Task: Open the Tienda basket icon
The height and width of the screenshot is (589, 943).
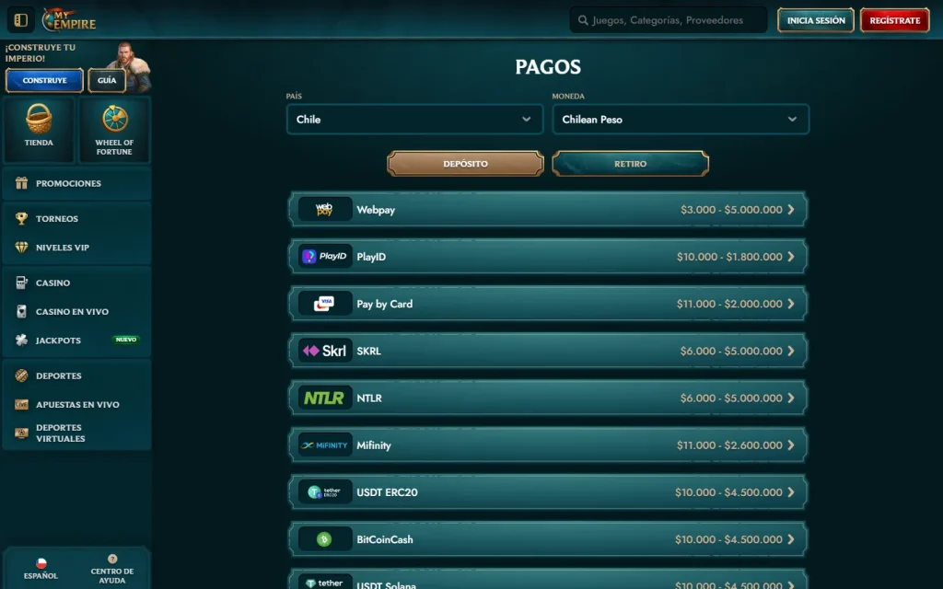Action: pyautogui.click(x=39, y=119)
